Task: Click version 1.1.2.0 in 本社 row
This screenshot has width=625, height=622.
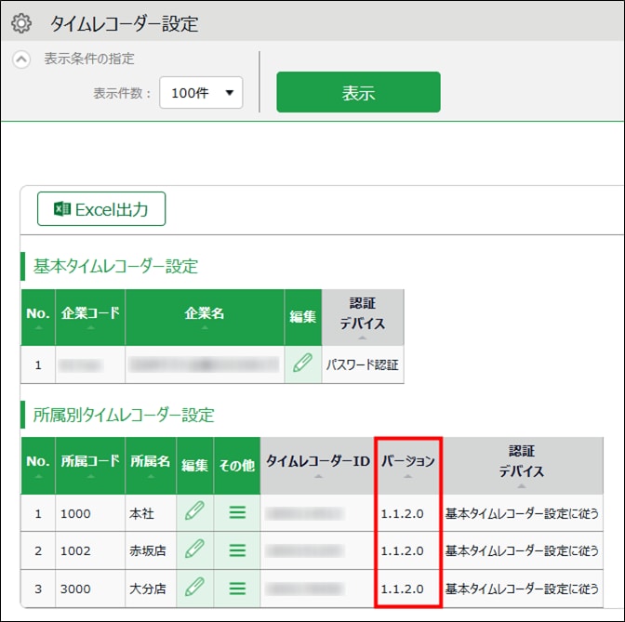Action: coord(402,513)
